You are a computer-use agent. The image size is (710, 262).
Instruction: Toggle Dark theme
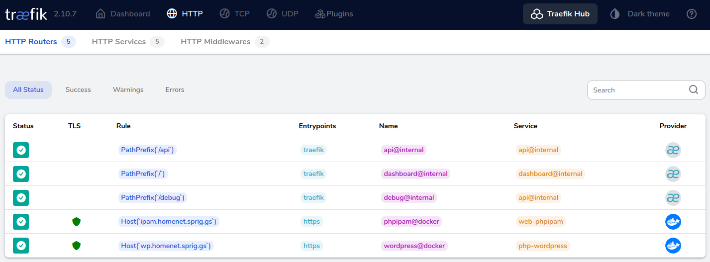640,14
